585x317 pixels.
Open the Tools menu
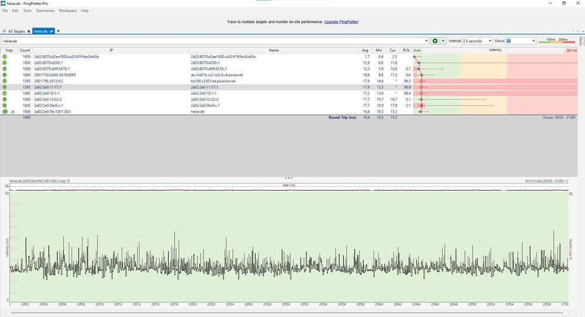pyautogui.click(x=28, y=11)
